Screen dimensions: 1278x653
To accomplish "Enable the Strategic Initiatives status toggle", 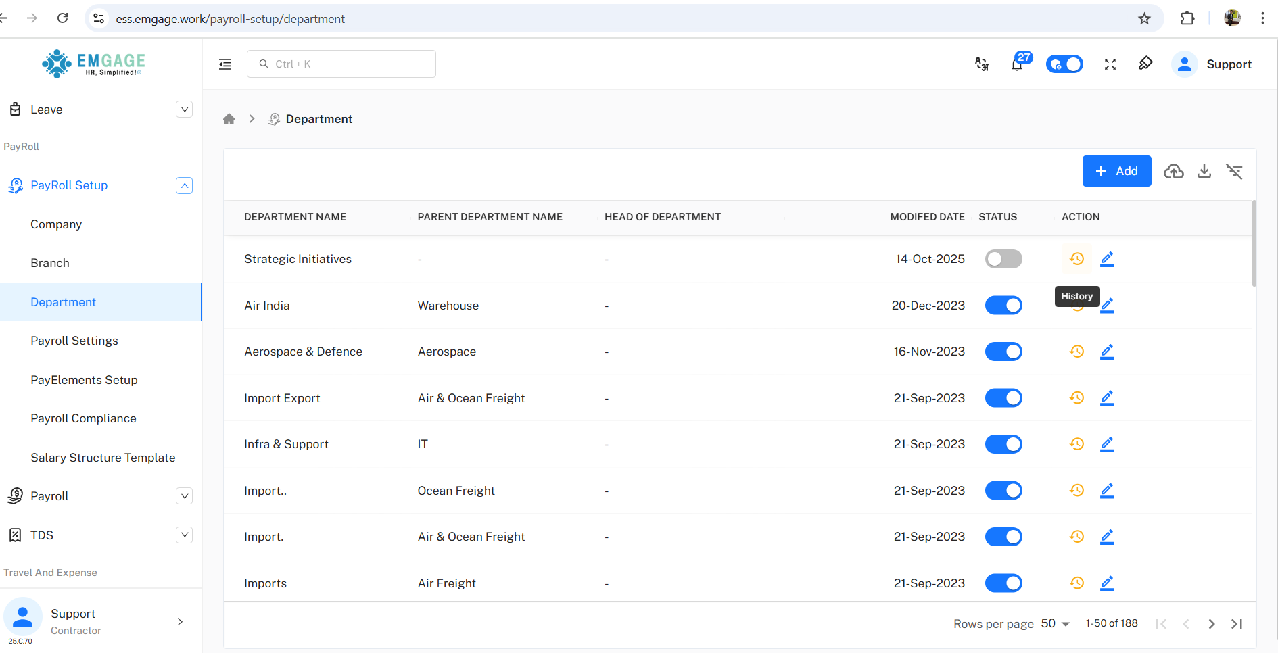I will coord(1003,259).
